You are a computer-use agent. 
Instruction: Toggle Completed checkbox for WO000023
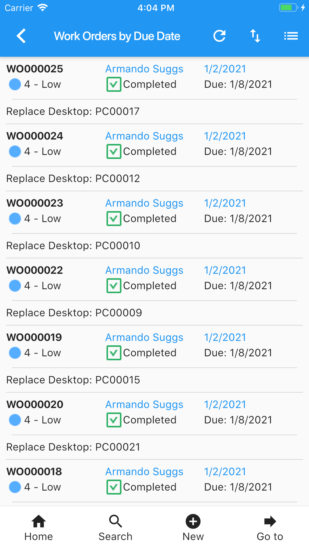pos(114,219)
